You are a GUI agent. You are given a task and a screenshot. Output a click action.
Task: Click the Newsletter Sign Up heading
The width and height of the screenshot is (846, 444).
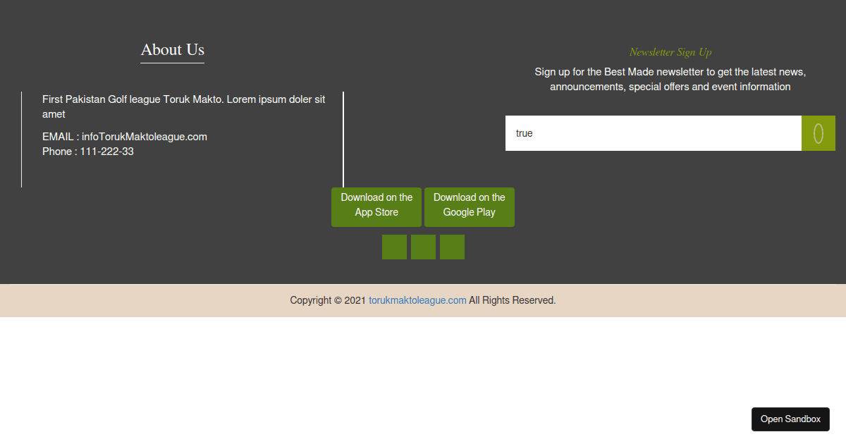pos(670,51)
